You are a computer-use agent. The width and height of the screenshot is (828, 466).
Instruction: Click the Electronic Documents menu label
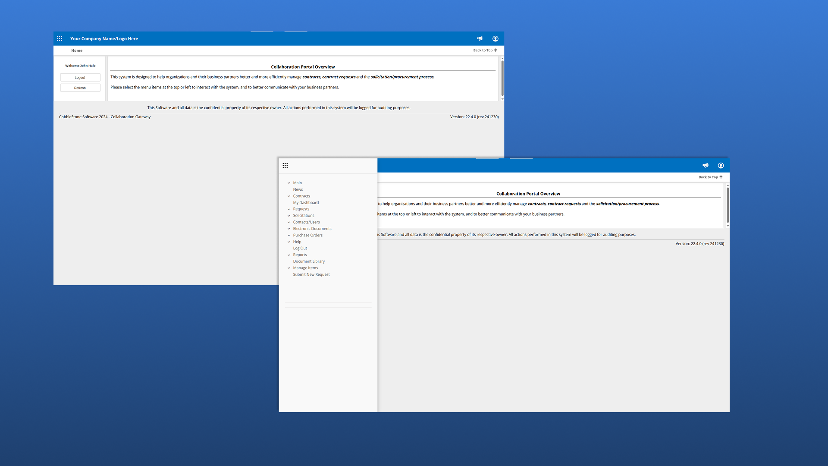[x=312, y=229]
